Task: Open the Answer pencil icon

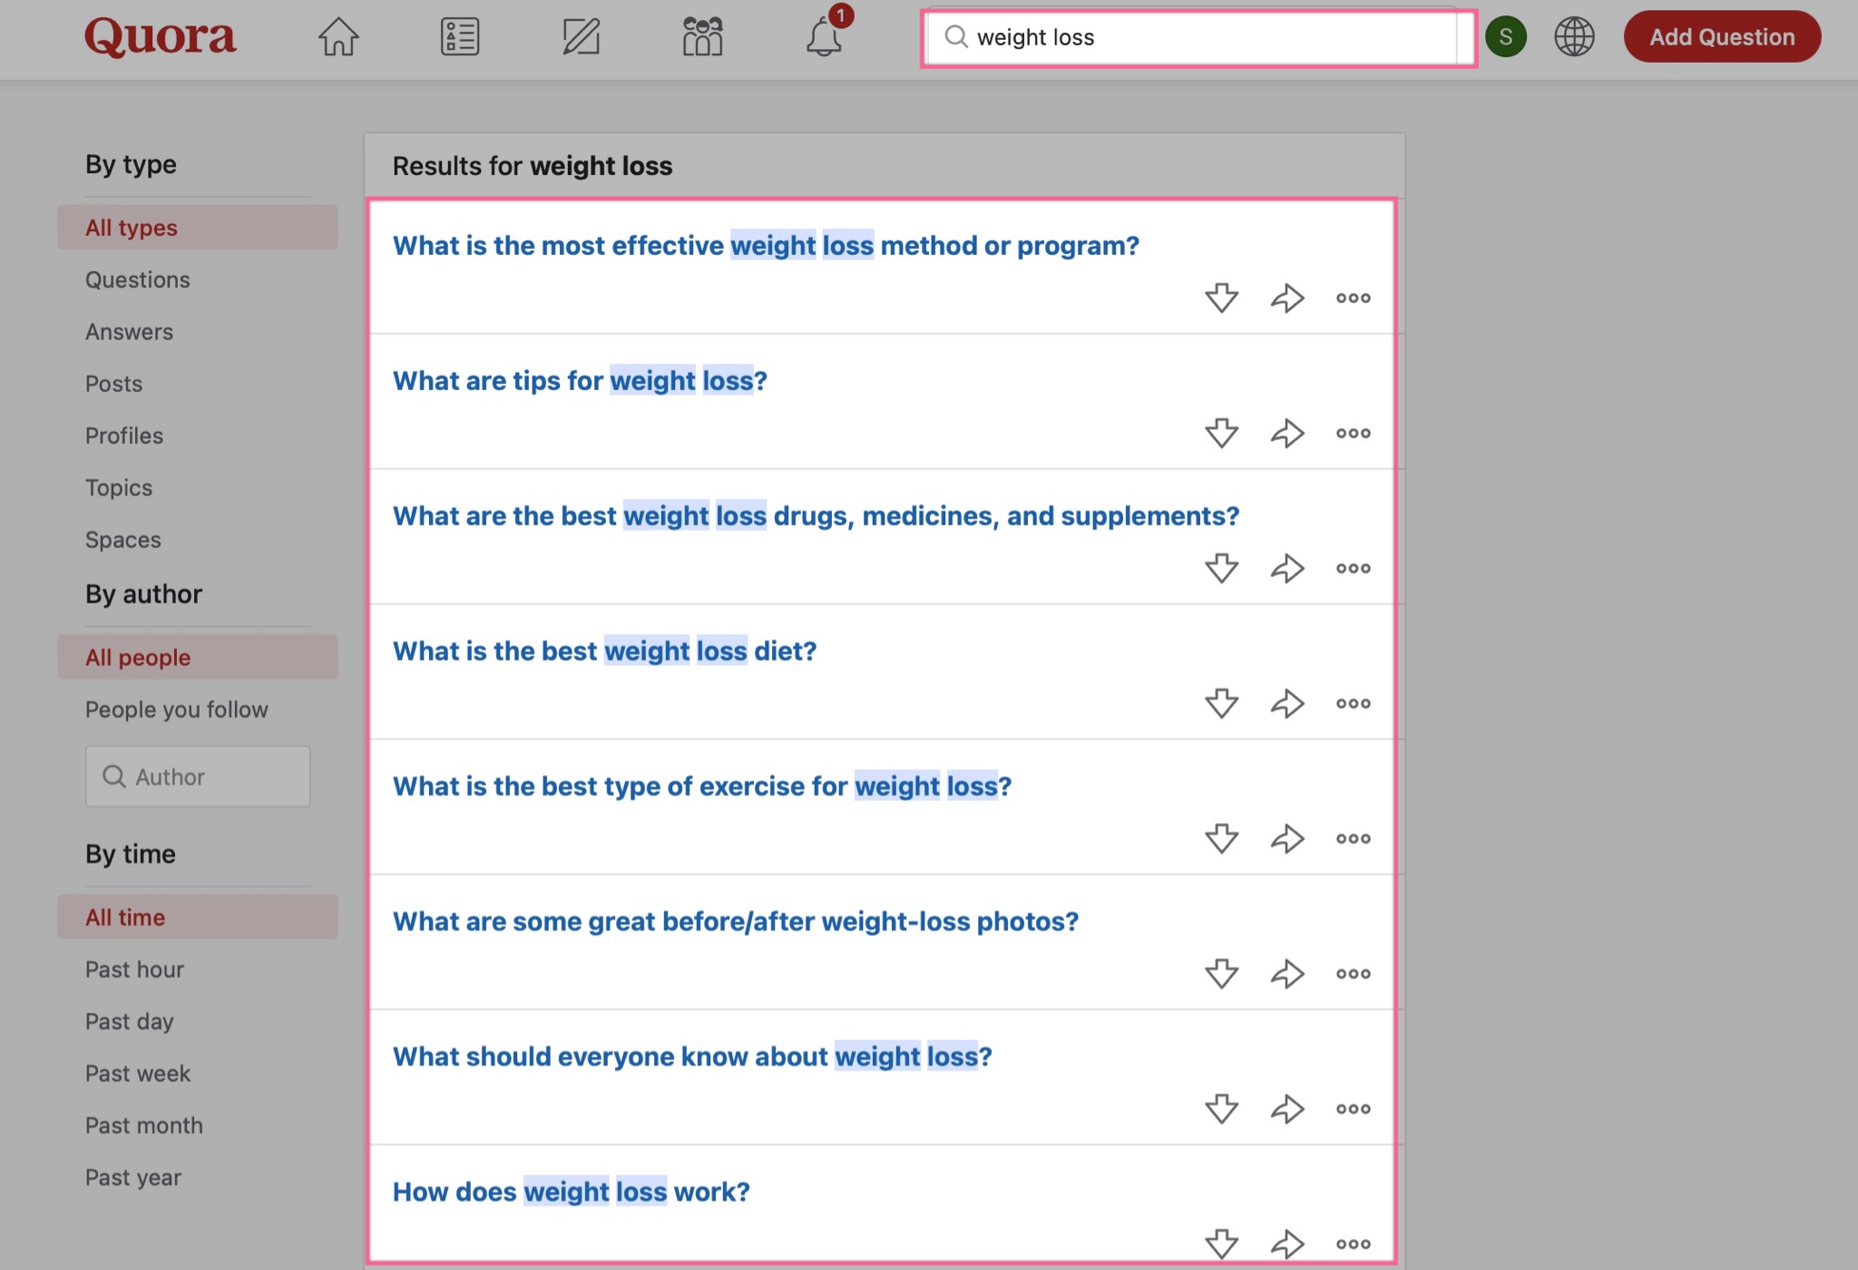Action: pyautogui.click(x=581, y=37)
